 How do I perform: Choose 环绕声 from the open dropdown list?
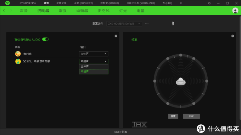pos(94,72)
